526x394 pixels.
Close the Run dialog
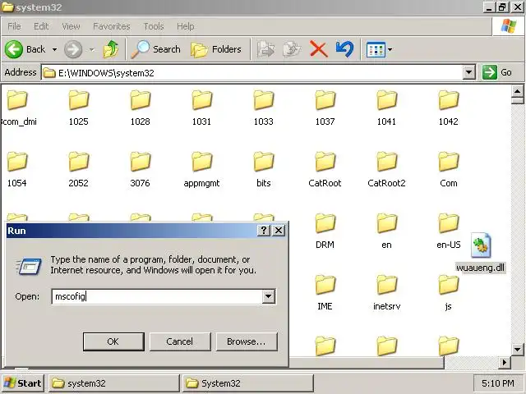[279, 230]
